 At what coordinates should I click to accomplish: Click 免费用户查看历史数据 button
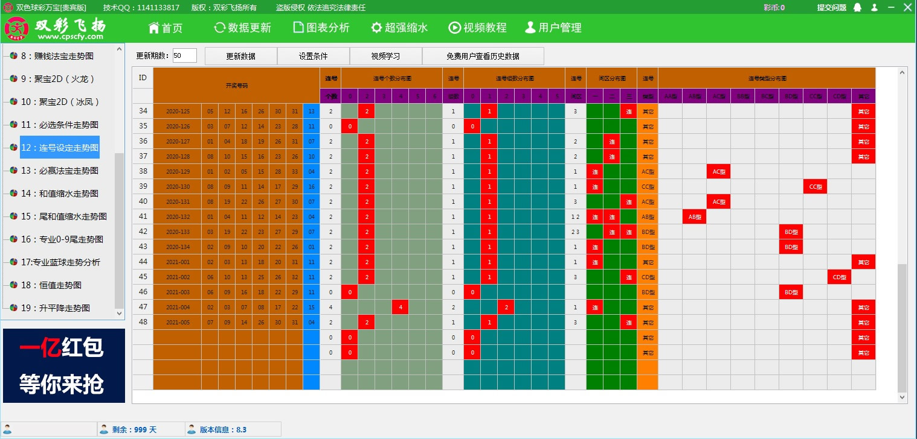483,56
